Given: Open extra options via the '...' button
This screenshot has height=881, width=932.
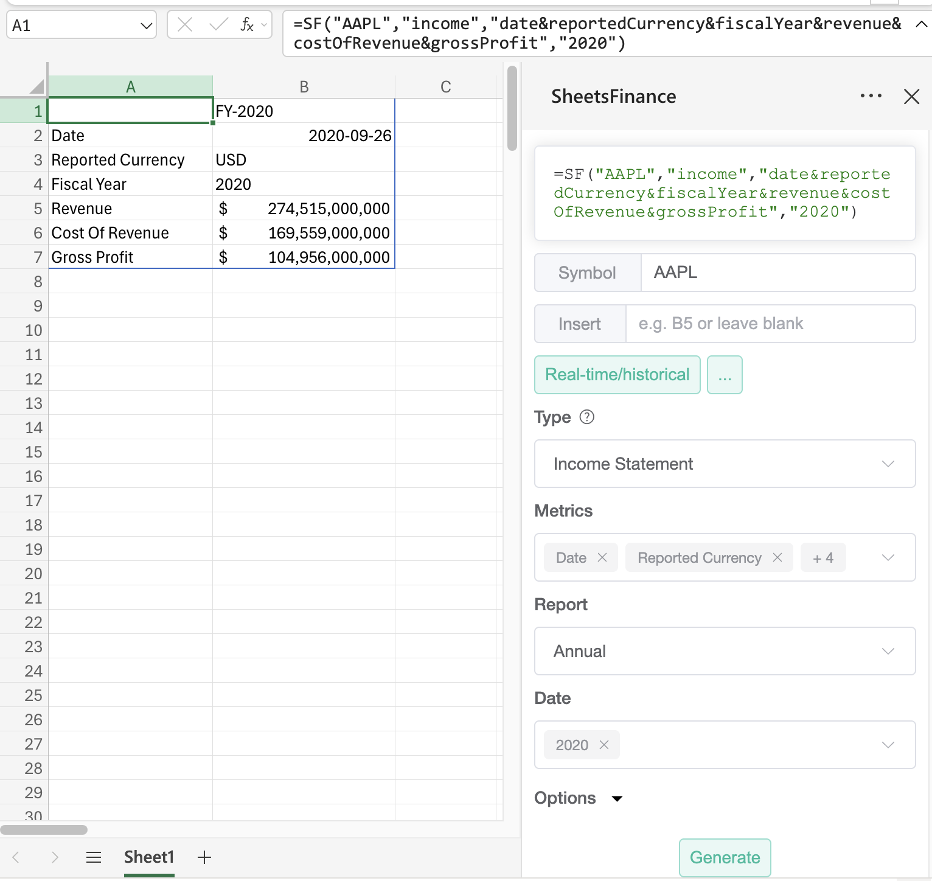Looking at the screenshot, I should (x=724, y=375).
